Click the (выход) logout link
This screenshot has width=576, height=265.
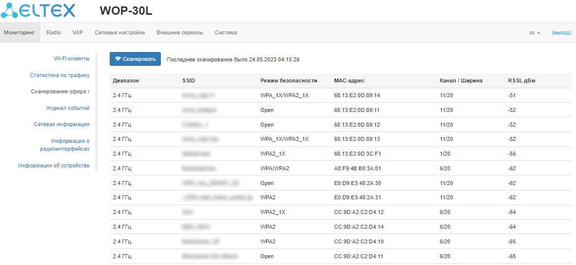tap(561, 32)
